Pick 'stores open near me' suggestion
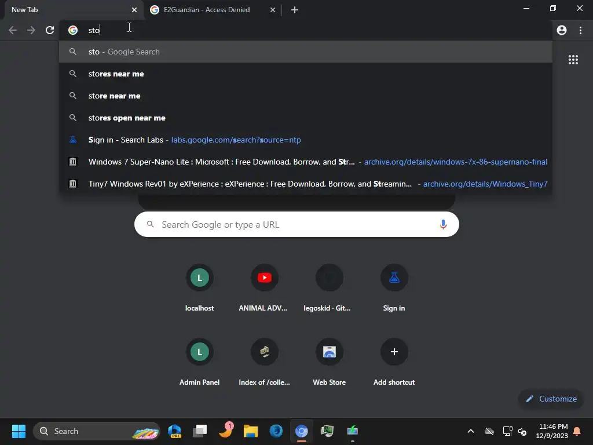Screen dimensions: 593x445 [x=306, y=118]
